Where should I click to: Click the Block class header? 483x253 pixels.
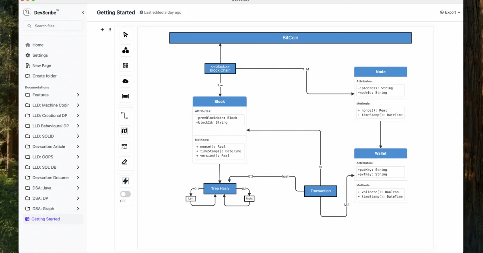[x=220, y=102]
